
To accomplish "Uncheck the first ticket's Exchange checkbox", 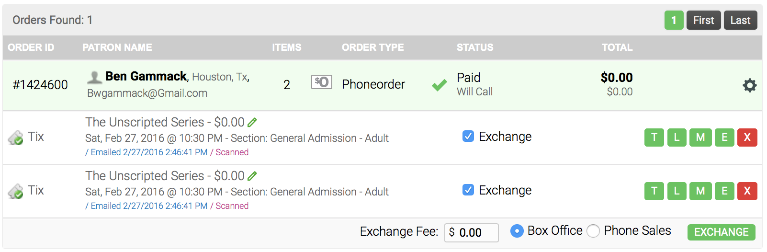I will coord(468,137).
